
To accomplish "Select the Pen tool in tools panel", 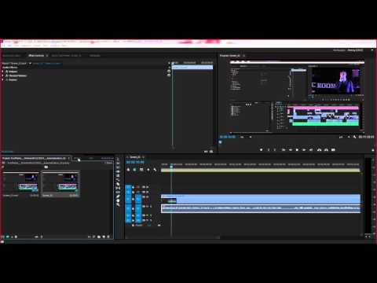I will pos(118,196).
